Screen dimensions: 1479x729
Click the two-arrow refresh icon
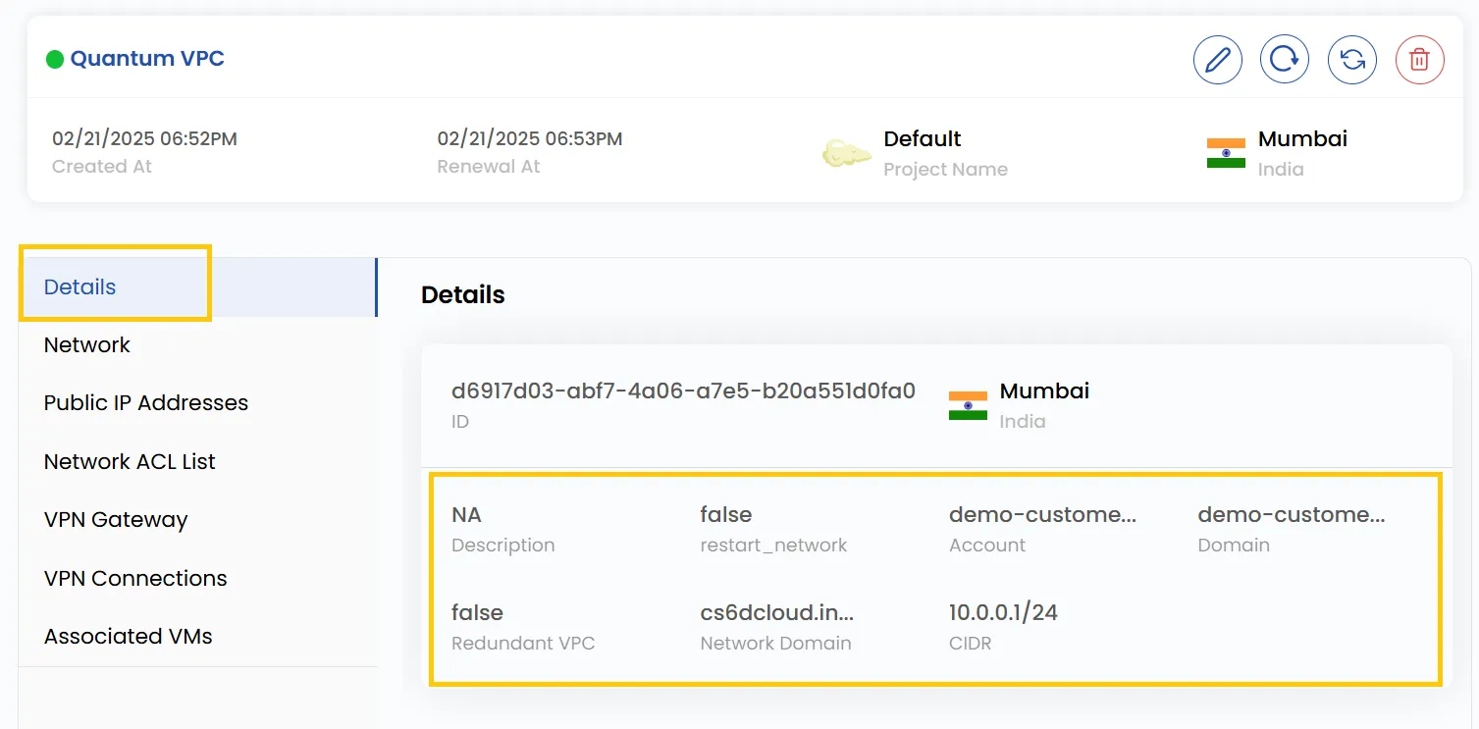(x=1352, y=60)
